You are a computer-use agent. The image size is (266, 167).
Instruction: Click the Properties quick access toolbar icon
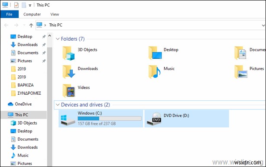click(16, 5)
